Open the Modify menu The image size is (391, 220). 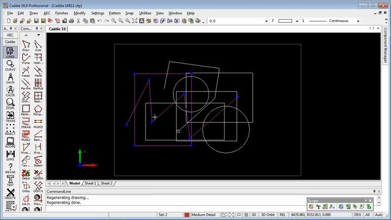(79, 13)
